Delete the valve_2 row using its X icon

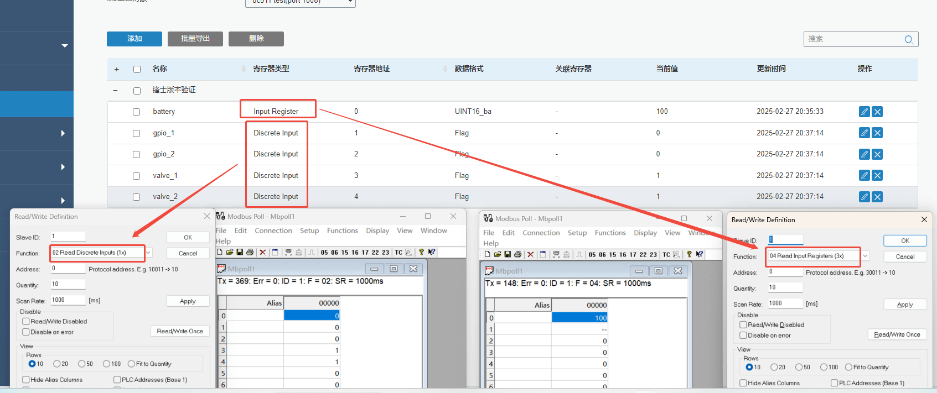(877, 197)
